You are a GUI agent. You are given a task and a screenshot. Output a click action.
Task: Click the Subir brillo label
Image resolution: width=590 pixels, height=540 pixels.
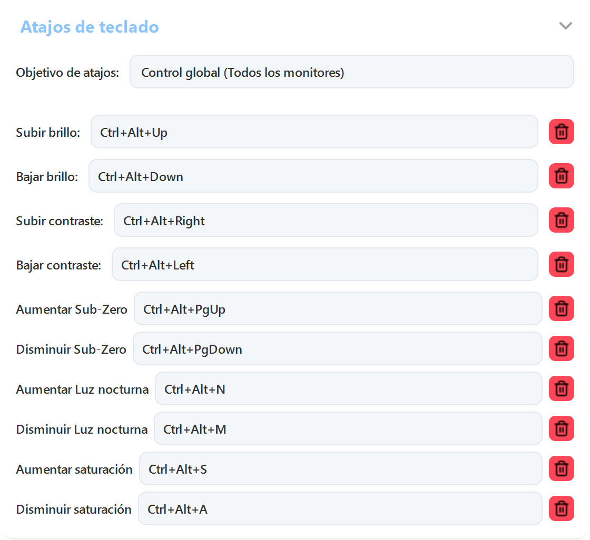click(48, 132)
